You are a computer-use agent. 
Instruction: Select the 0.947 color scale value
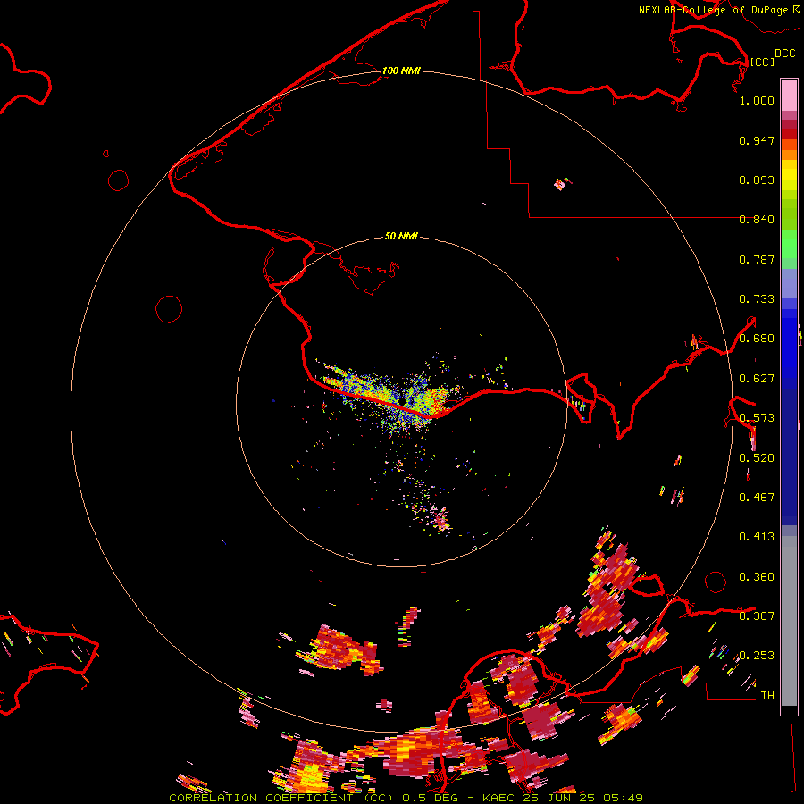point(757,140)
